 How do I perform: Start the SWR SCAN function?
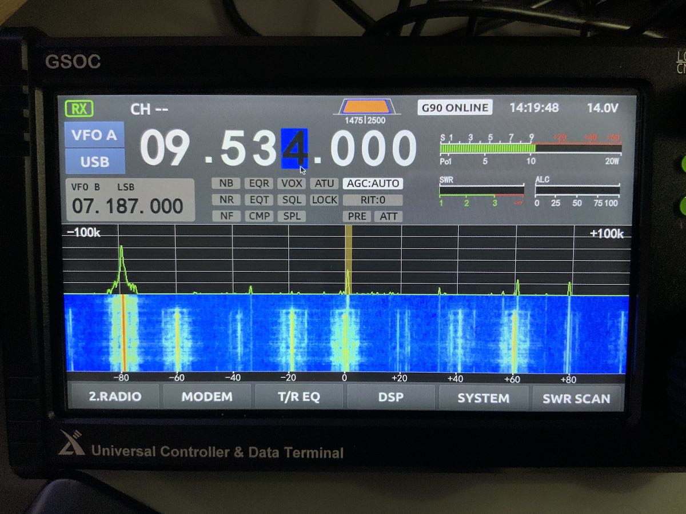[576, 398]
